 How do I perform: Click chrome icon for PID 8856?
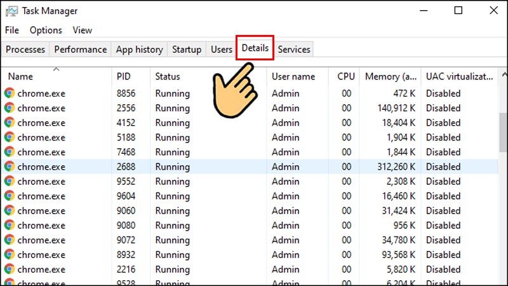(x=10, y=93)
